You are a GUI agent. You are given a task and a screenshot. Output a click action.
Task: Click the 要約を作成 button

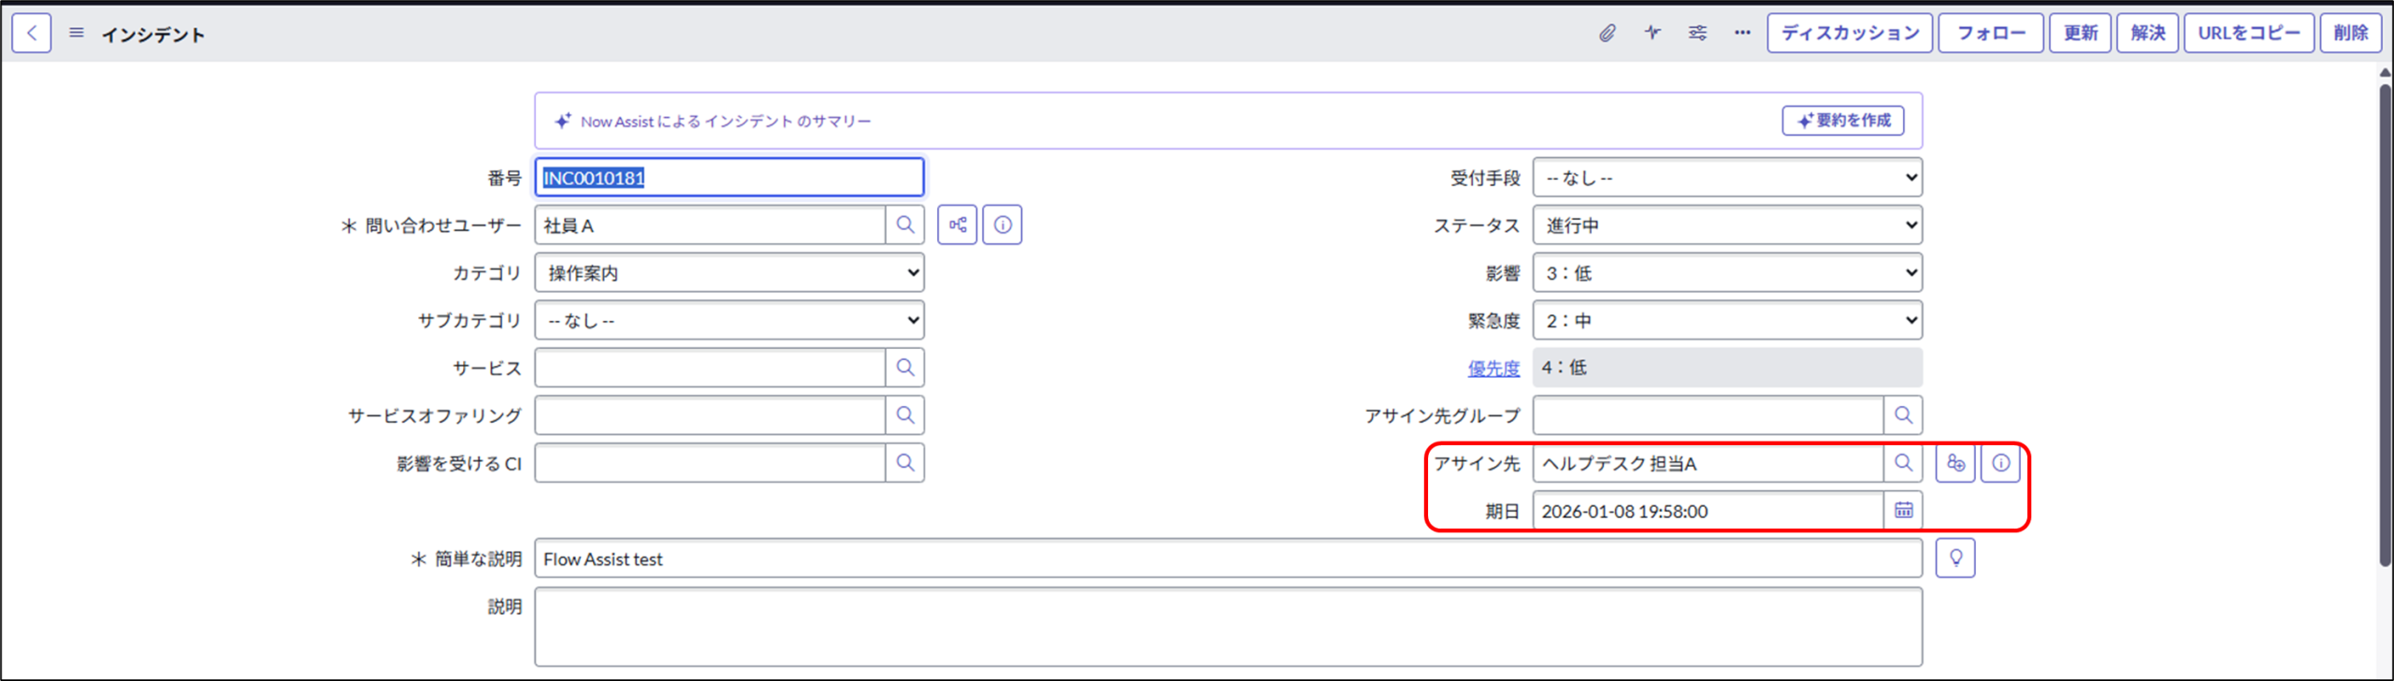point(1842,121)
